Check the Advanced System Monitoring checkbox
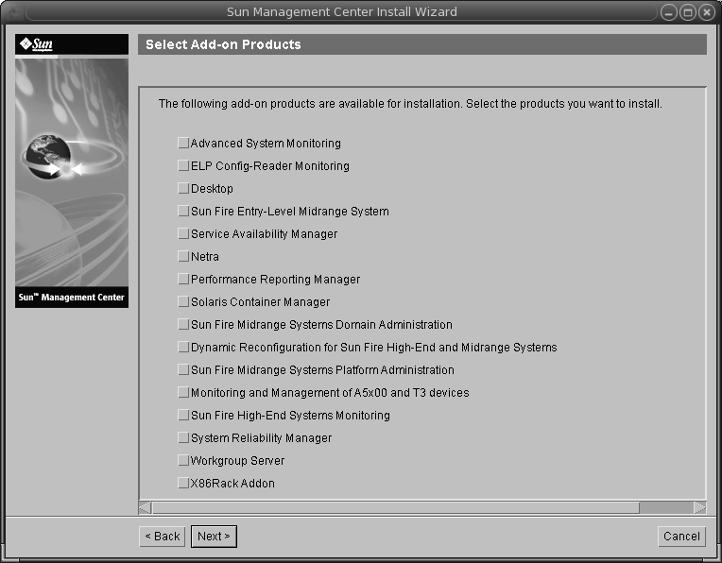This screenshot has width=722, height=563. coord(183,143)
